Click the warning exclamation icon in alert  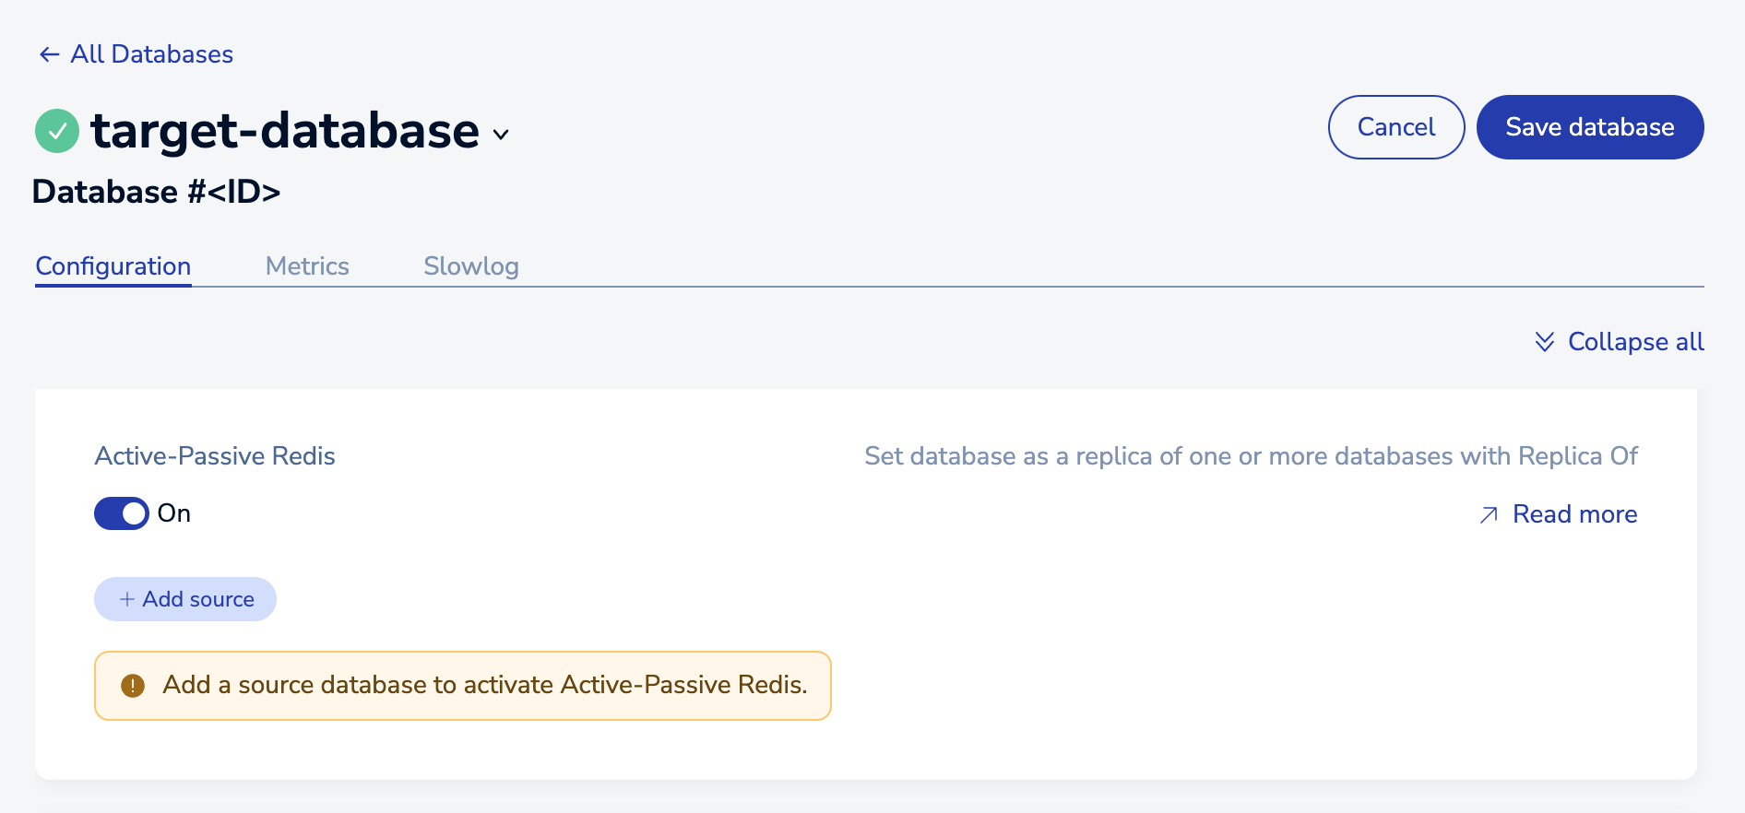(x=133, y=686)
